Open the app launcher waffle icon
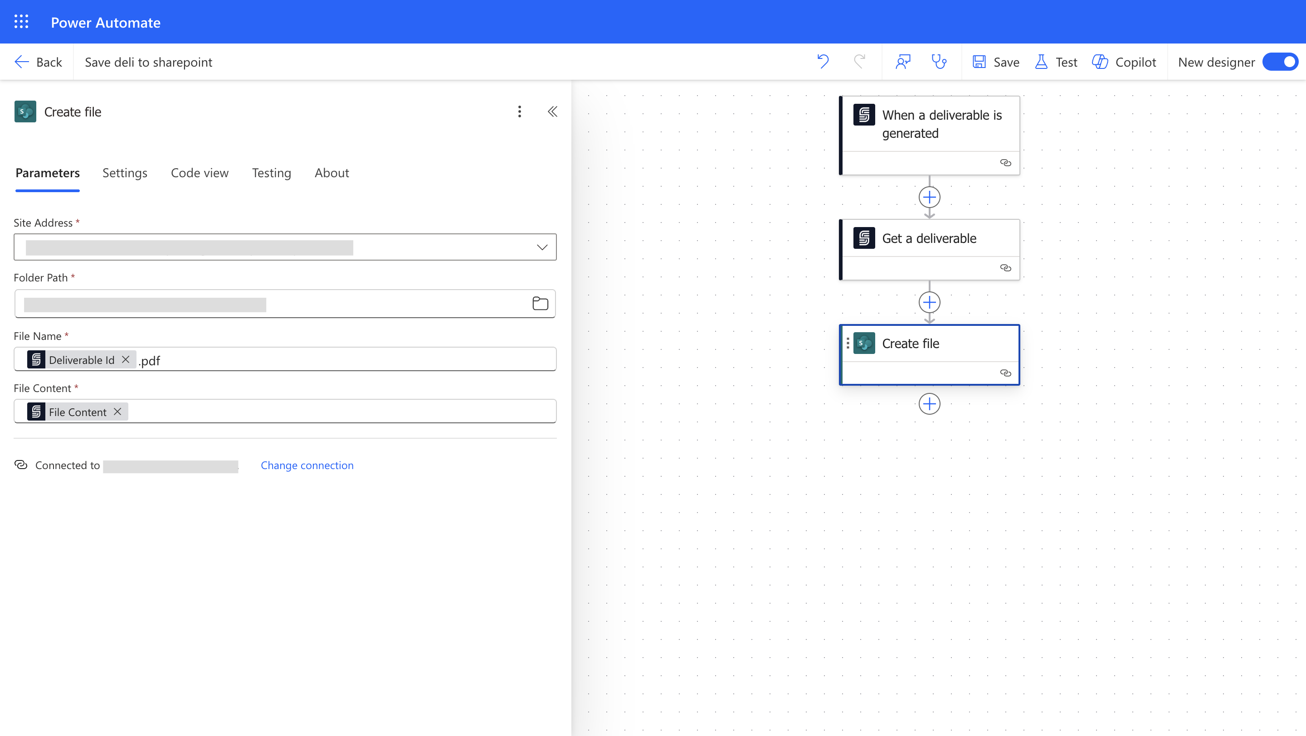 point(21,22)
